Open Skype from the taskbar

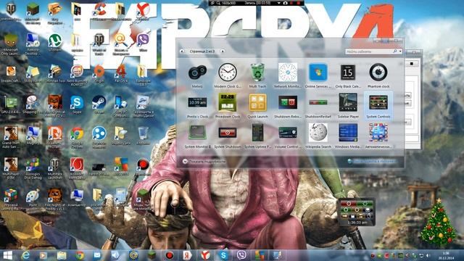[x=223, y=255]
